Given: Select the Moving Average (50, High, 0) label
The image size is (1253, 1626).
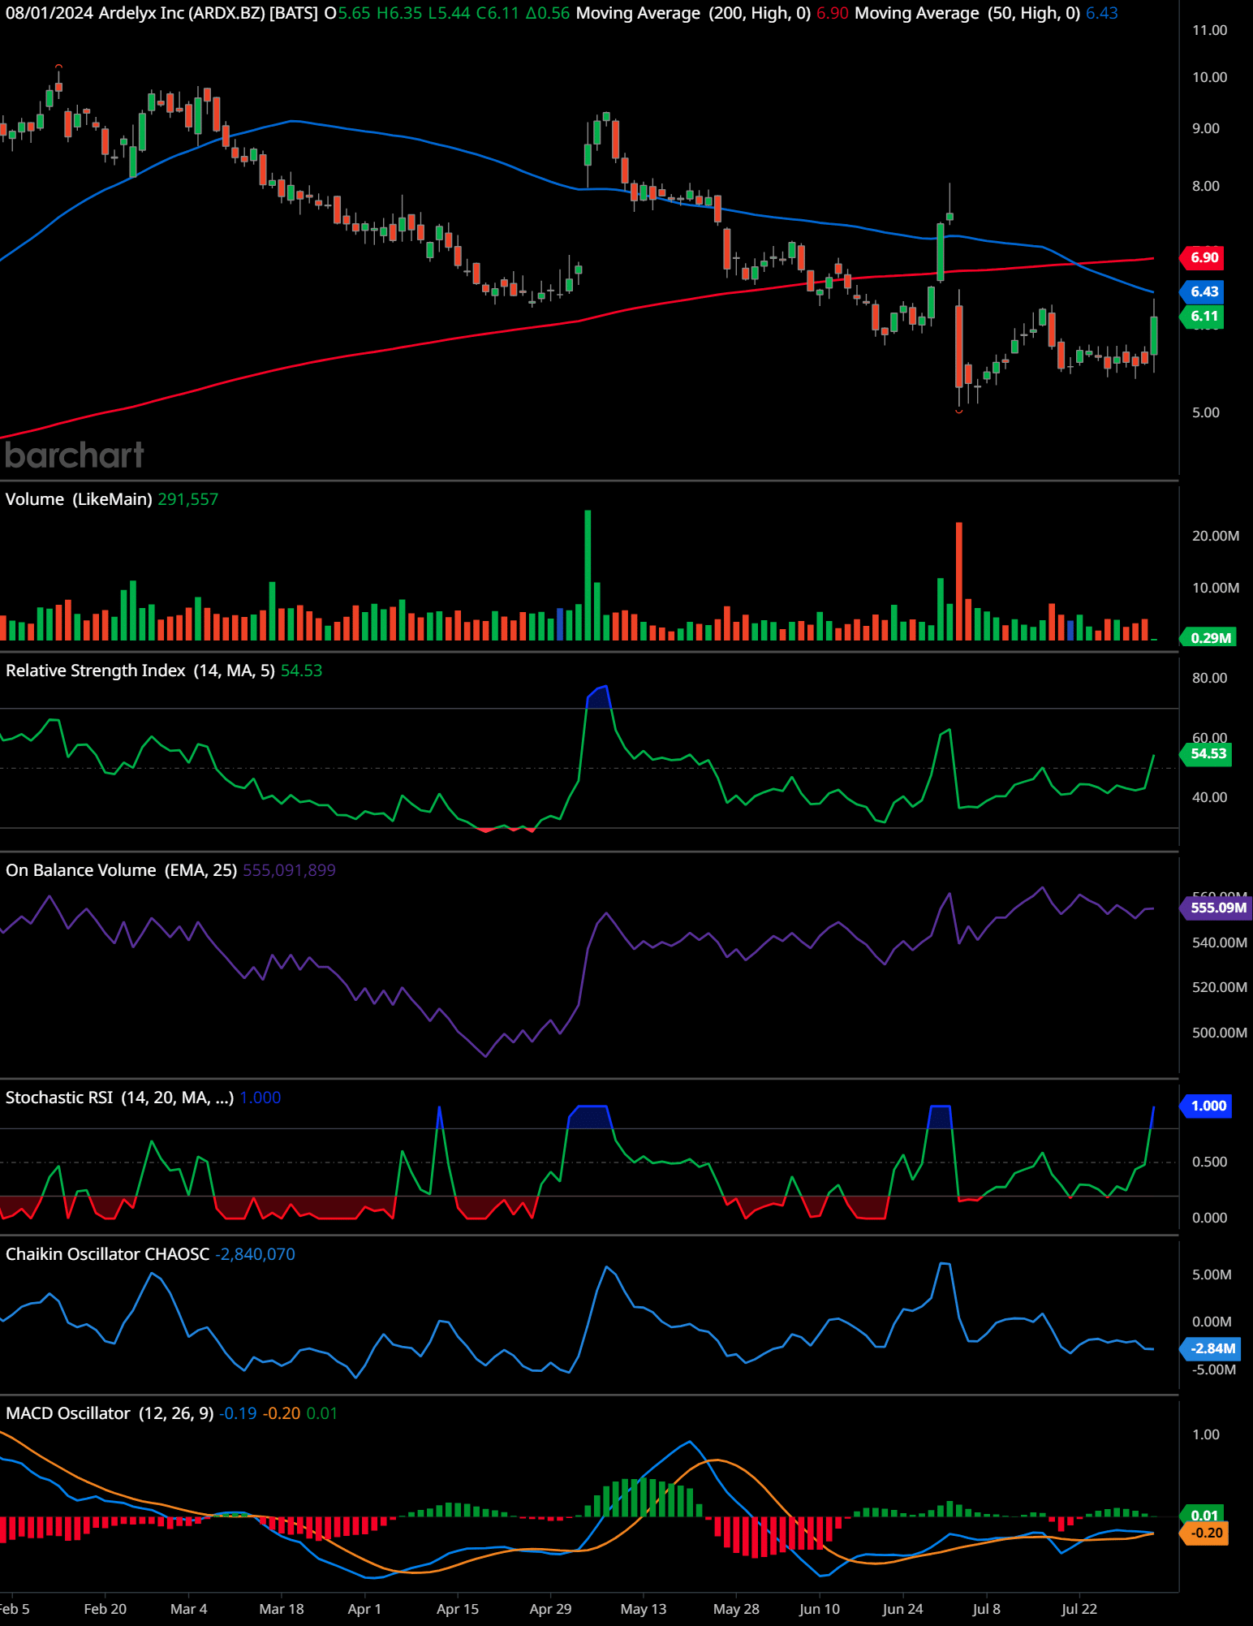Looking at the screenshot, I should 967,13.
